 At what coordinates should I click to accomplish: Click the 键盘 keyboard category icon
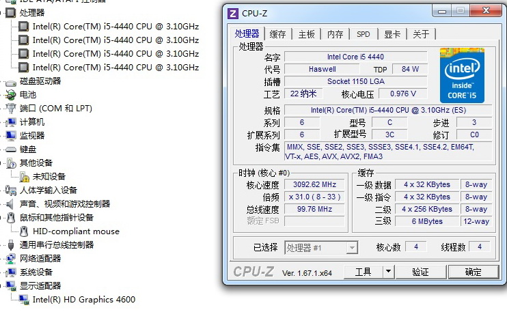point(11,149)
